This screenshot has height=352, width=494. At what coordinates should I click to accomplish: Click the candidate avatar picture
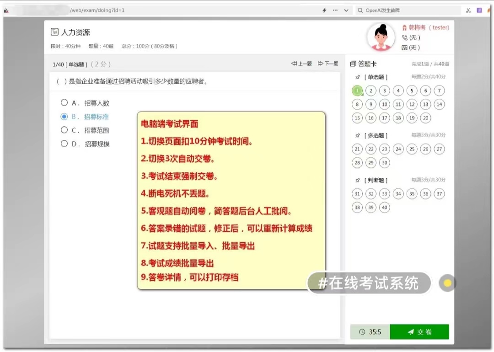(381, 37)
